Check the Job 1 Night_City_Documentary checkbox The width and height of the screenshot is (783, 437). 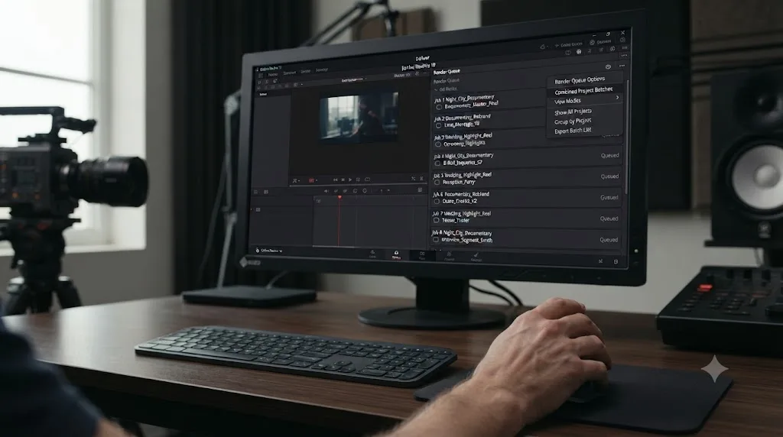coord(439,107)
